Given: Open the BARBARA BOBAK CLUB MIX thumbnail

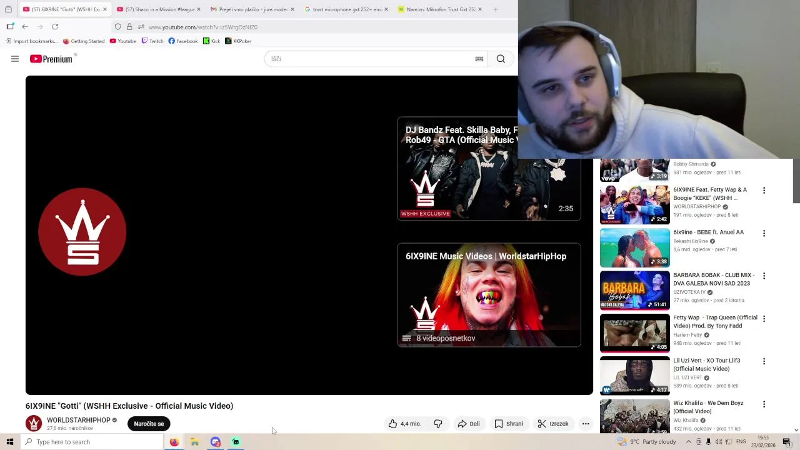Looking at the screenshot, I should tap(635, 291).
